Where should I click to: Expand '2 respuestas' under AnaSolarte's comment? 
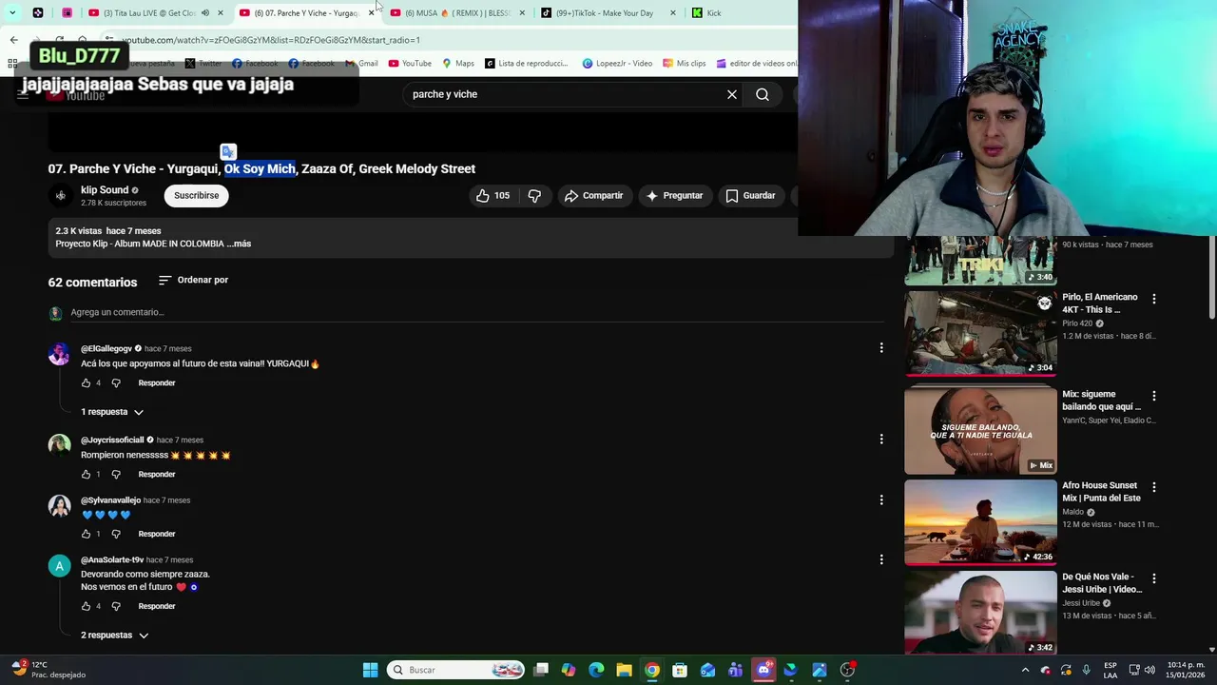coord(114,635)
